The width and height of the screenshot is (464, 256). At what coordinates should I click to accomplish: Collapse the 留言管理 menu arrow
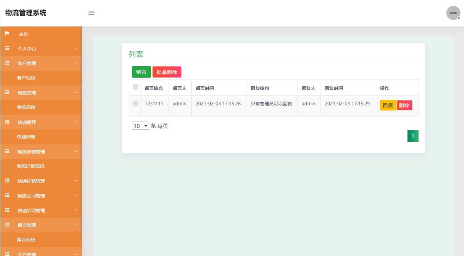coord(76,224)
